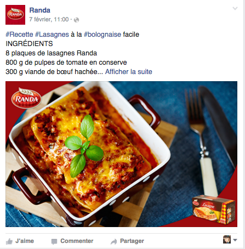Click the user avatar next to actions

227,240
